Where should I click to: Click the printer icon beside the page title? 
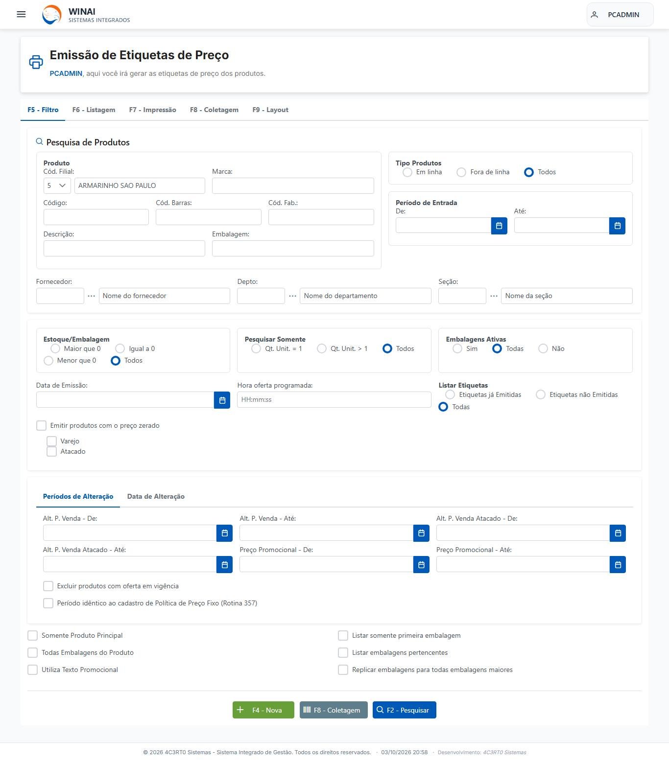[36, 62]
